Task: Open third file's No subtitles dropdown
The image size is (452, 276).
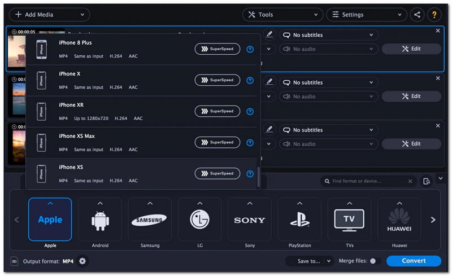Action: click(x=329, y=130)
